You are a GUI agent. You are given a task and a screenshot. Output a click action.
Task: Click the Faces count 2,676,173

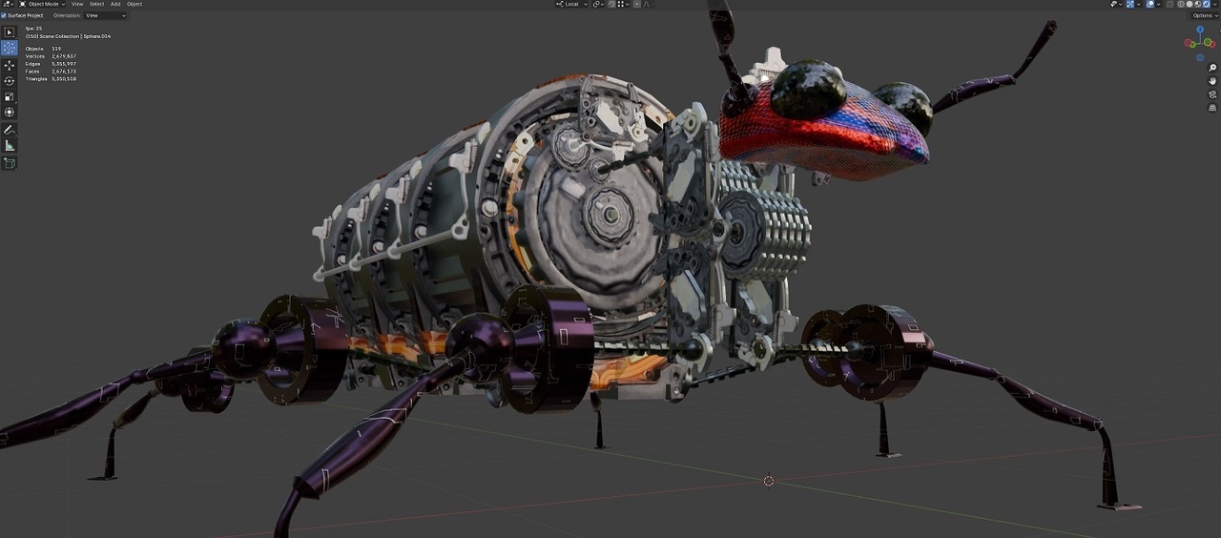(x=64, y=72)
